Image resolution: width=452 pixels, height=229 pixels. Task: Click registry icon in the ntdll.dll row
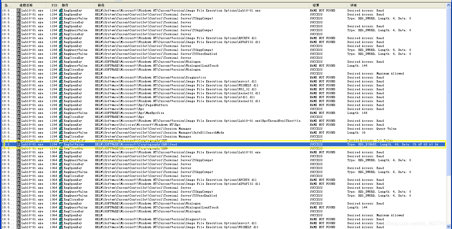point(61,97)
